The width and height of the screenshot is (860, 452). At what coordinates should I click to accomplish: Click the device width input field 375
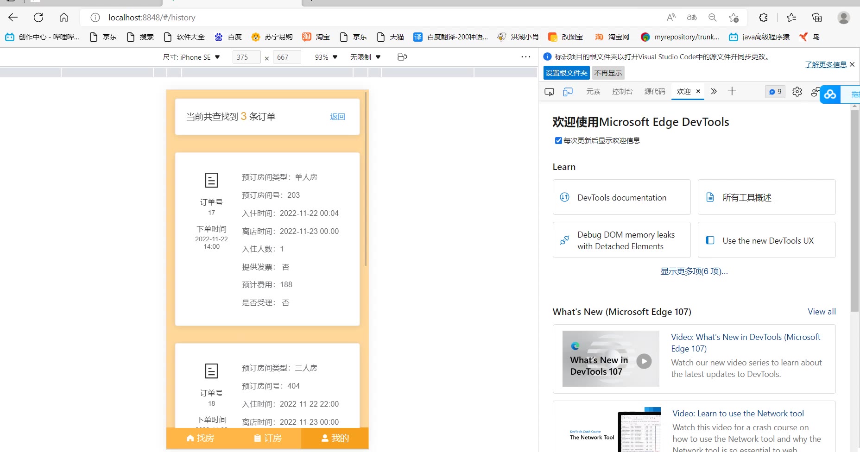click(x=246, y=57)
